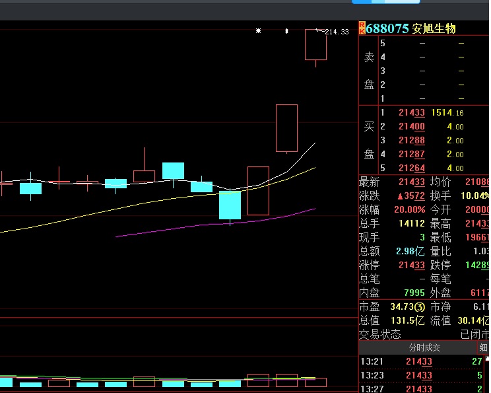
Task: Click the topmost red candlestick on chart
Action: [315, 45]
